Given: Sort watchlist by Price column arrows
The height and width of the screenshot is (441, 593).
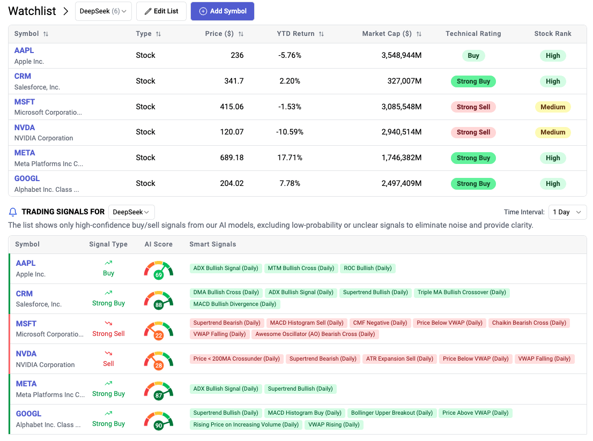Looking at the screenshot, I should 241,34.
